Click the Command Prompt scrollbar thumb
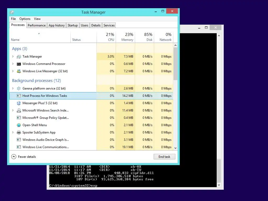 [x=219, y=171]
